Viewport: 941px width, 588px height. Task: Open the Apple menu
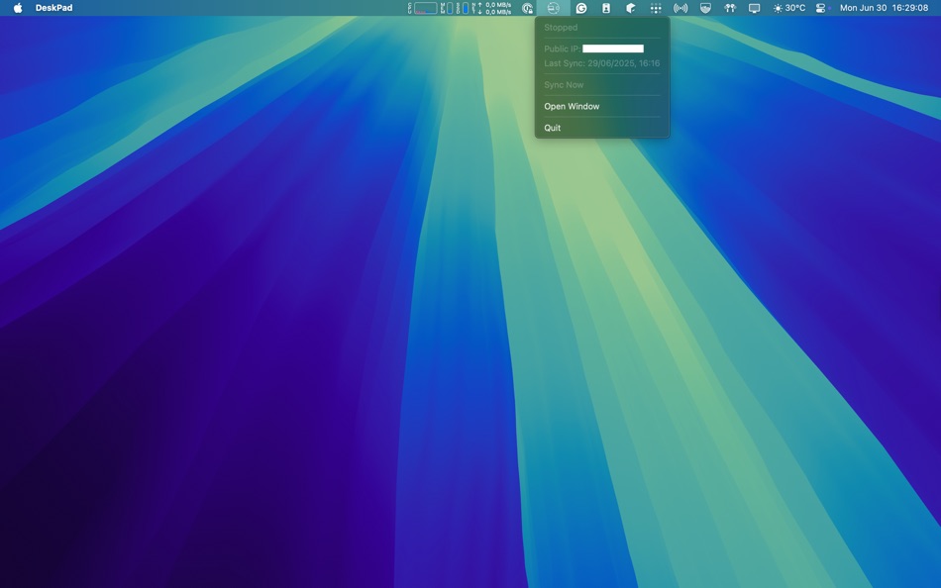18,8
